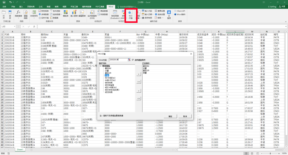
Task: Click the Wind代码 input field
Action: point(118,60)
